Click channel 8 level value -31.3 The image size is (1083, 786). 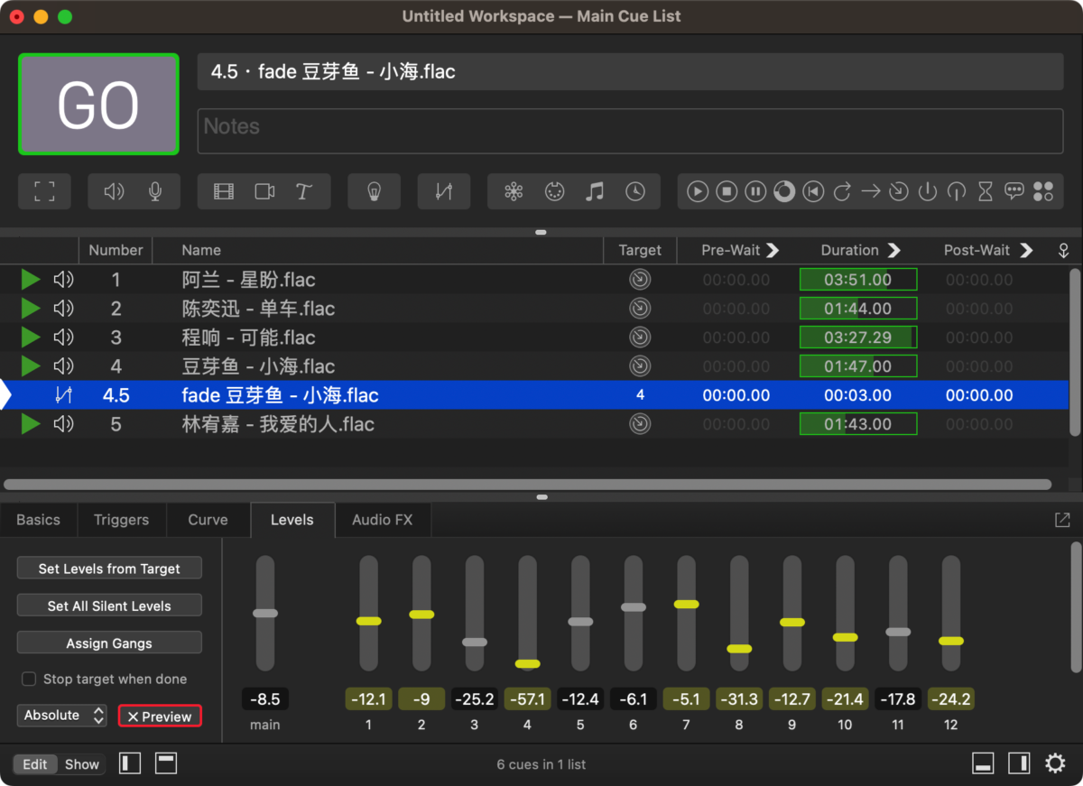click(x=739, y=699)
